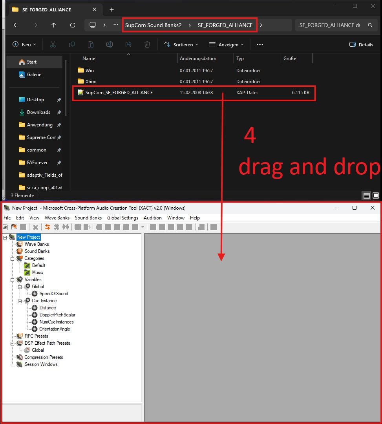Create a new project in XACT toolbar
Viewport: 382px width, 424px height.
(5, 227)
